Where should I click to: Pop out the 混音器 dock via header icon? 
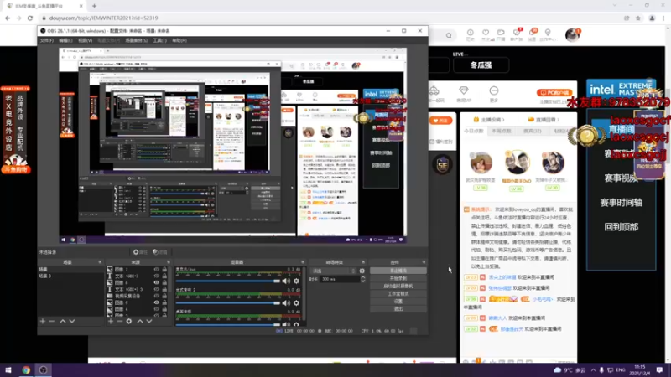303,262
